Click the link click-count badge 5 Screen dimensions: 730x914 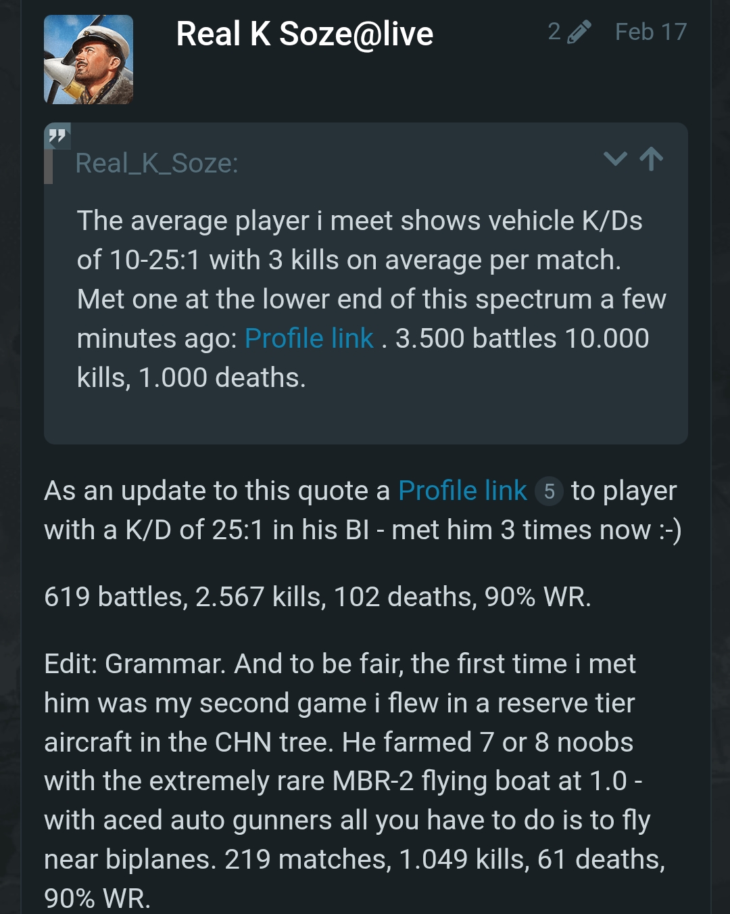pyautogui.click(x=549, y=491)
